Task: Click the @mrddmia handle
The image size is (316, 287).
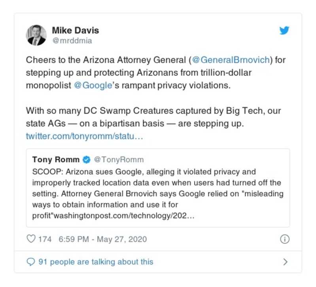Action: (x=72, y=40)
